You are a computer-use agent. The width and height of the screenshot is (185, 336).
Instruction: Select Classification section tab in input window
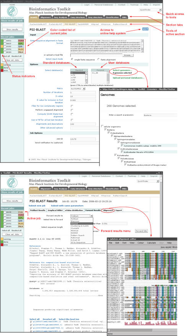112,17
